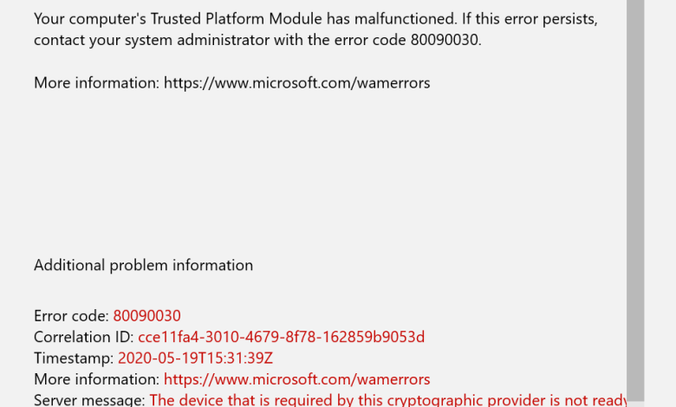Click the black 'More information:' label near the top
The image size is (676, 407).
[97, 83]
